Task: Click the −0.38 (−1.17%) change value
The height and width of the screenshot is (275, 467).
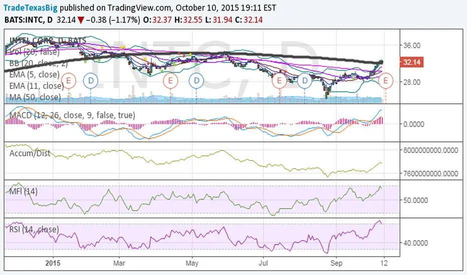Action: [x=113, y=20]
